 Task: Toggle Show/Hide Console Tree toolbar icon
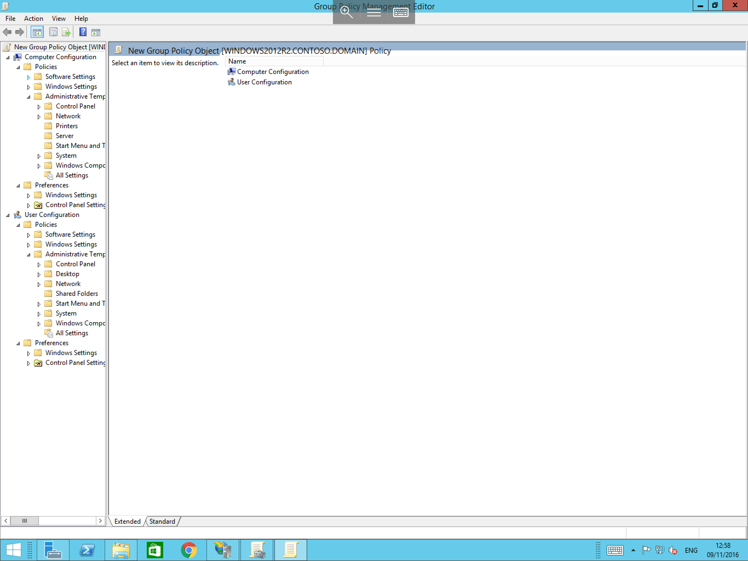(x=37, y=32)
